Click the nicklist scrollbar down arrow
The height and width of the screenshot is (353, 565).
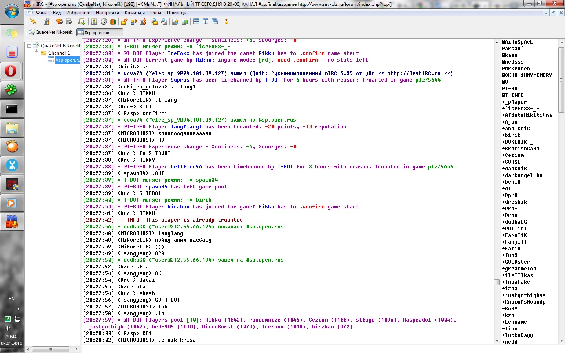(561, 341)
